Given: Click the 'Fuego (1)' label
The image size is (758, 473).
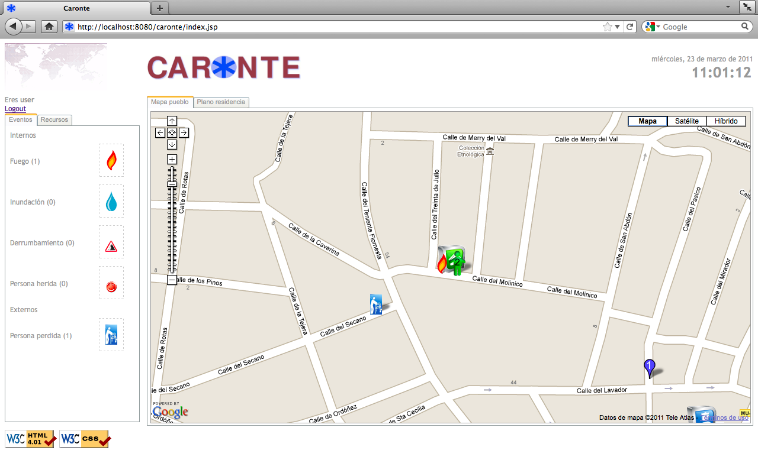Looking at the screenshot, I should (25, 161).
